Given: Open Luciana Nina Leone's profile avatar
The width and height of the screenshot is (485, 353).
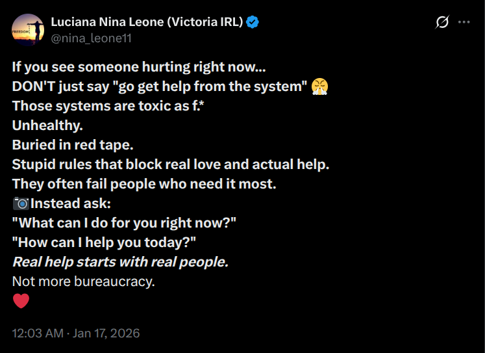Looking at the screenshot, I should click(x=28, y=29).
